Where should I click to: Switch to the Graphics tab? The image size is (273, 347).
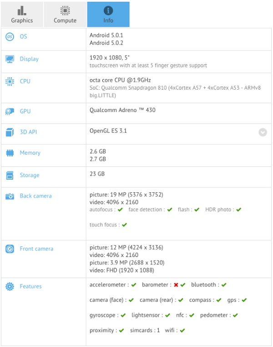point(22,14)
